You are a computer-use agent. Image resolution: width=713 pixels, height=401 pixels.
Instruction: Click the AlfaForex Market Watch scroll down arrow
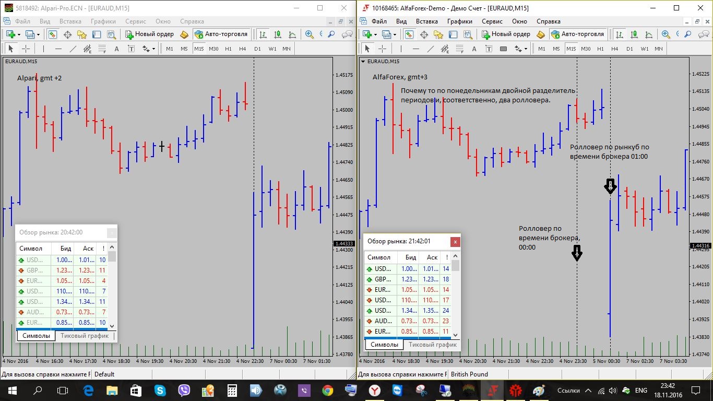tap(455, 335)
